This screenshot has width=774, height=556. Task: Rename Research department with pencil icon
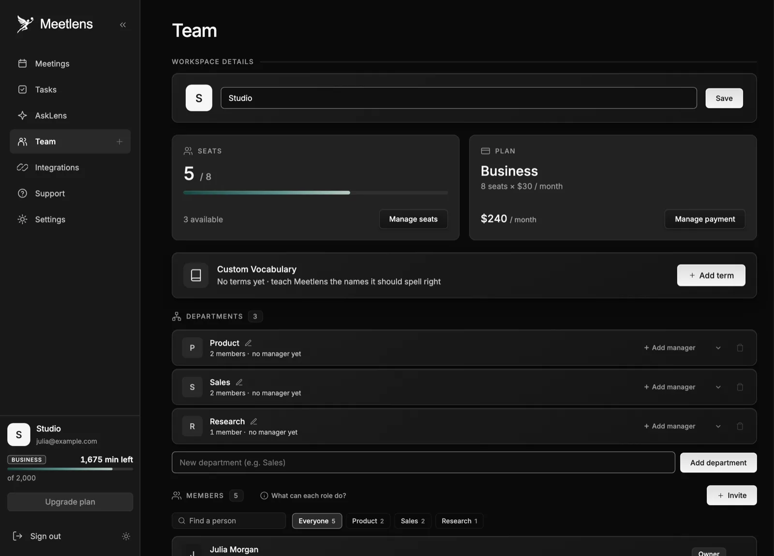(x=253, y=421)
